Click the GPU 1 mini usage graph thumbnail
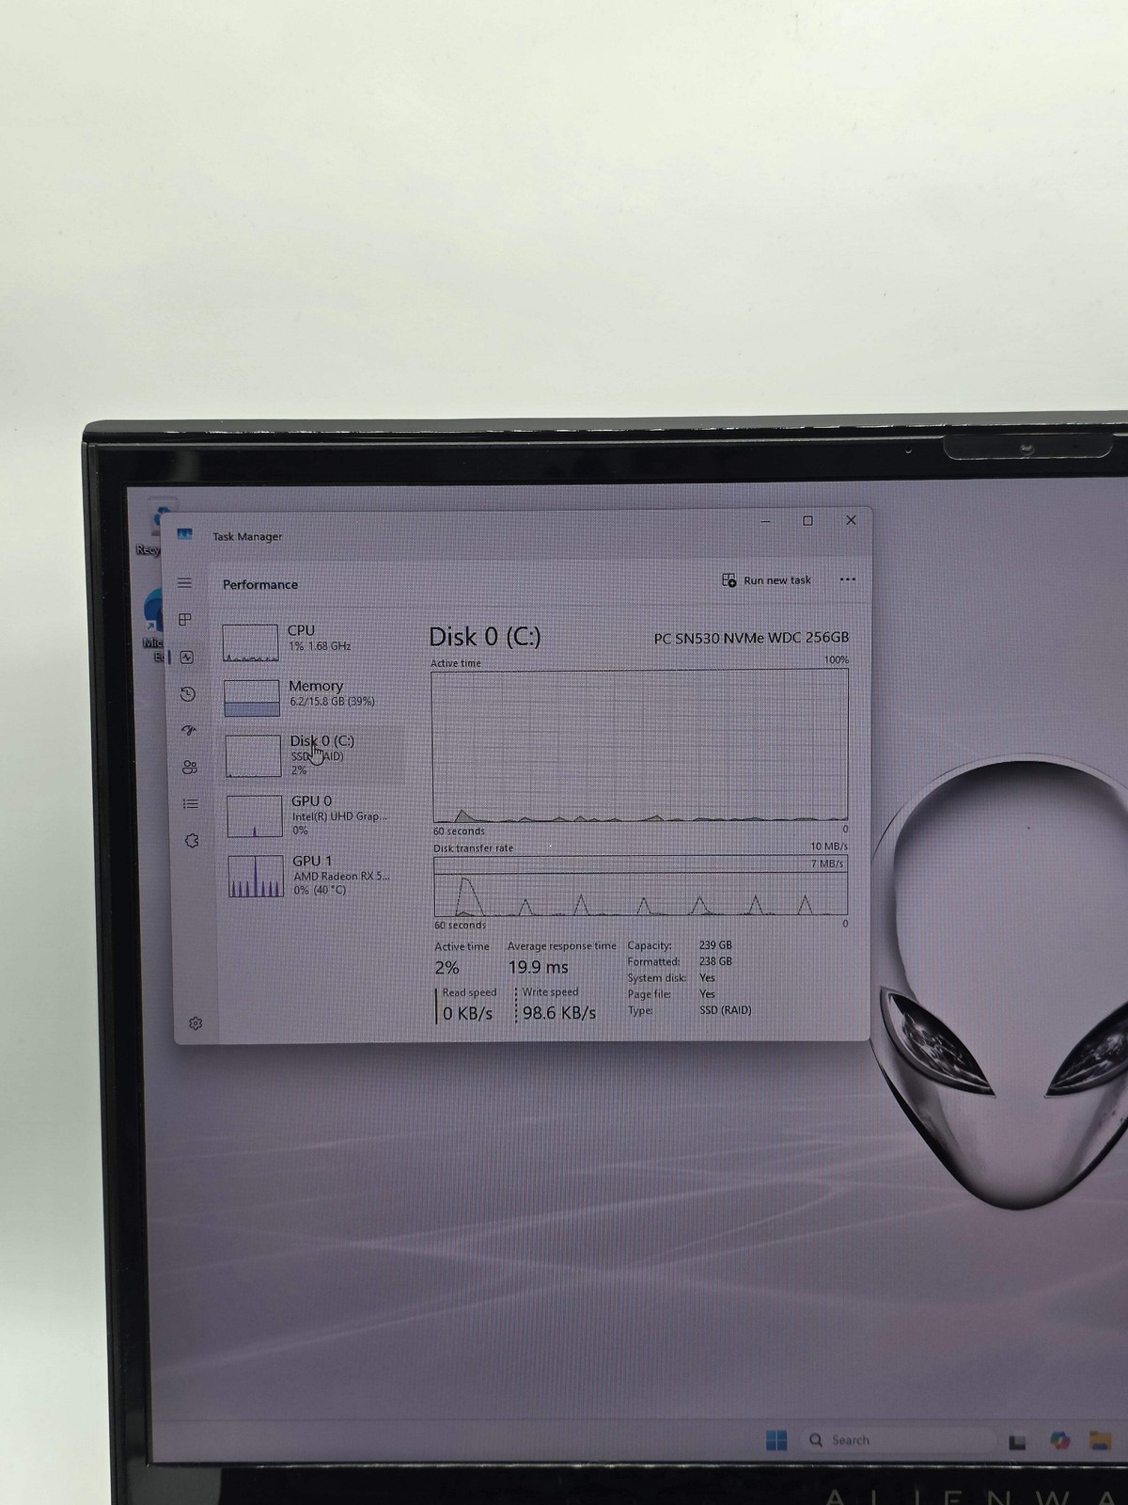The height and width of the screenshot is (1505, 1128). point(256,876)
